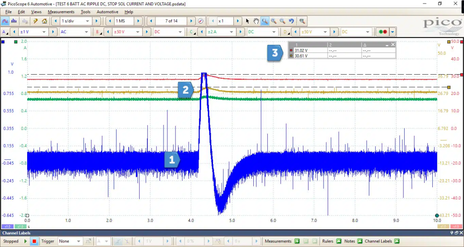The height and width of the screenshot is (247, 464).
Task: Start capture with the green play button
Action: [25, 242]
